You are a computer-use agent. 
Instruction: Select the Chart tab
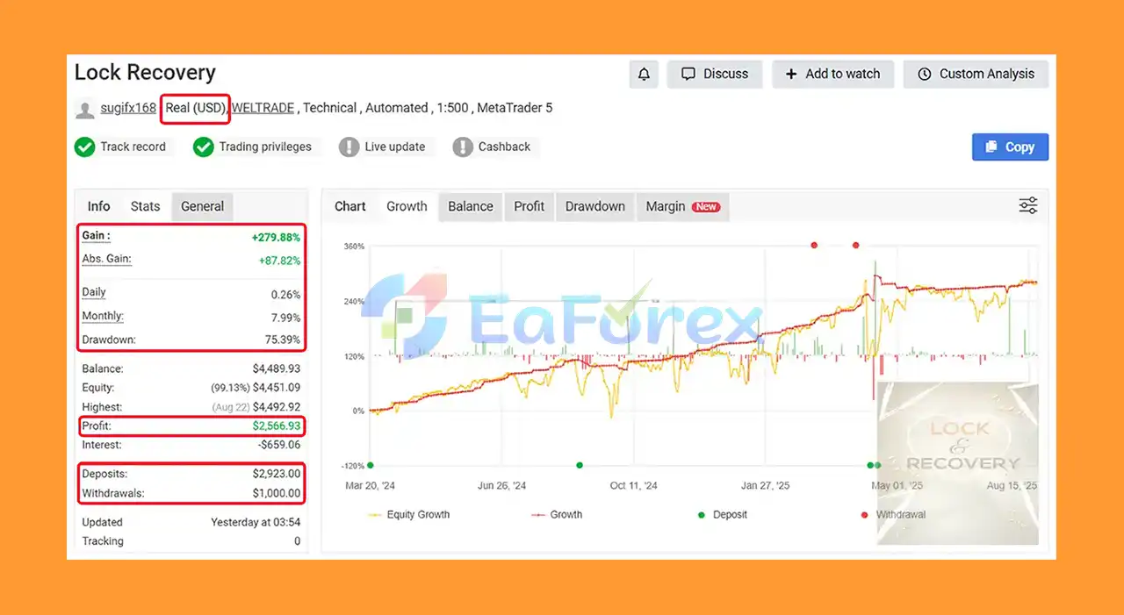click(x=350, y=206)
